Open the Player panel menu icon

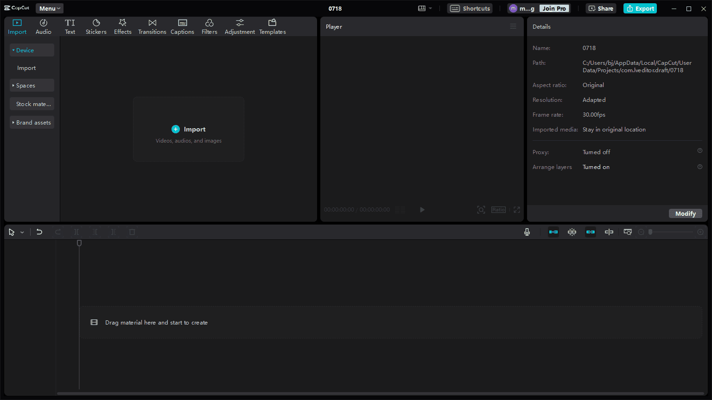[513, 26]
